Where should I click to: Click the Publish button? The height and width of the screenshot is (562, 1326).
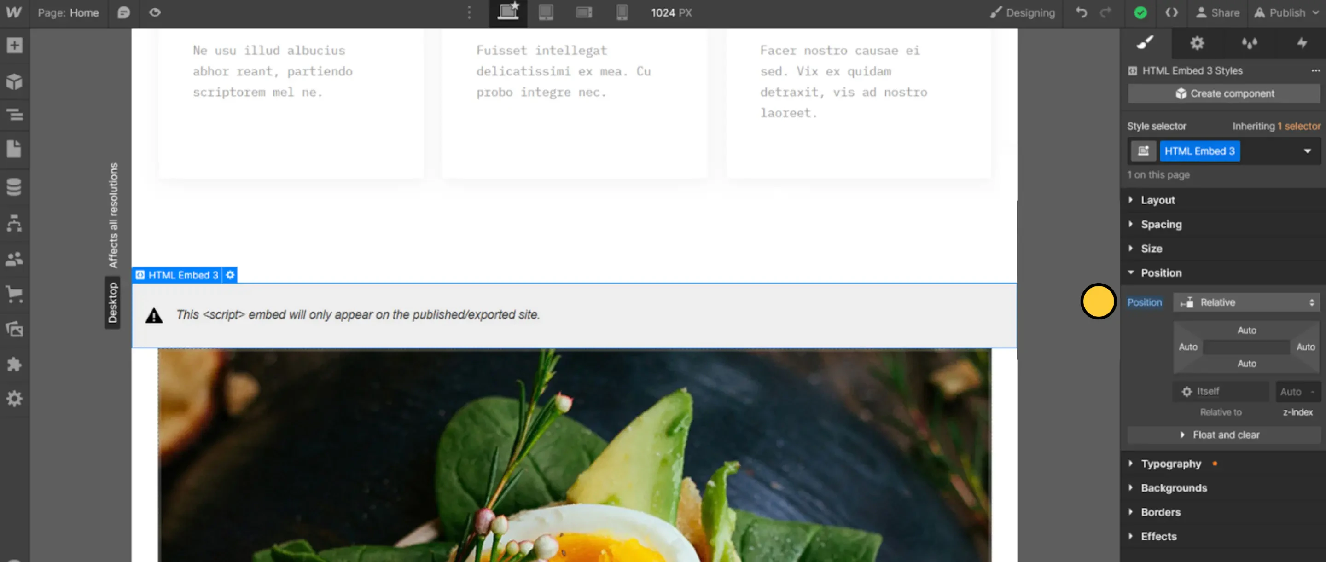coord(1286,13)
